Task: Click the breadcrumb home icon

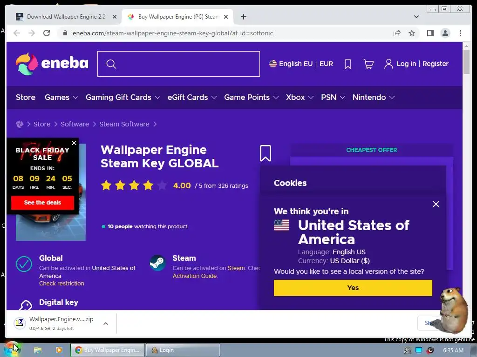Action: (20, 124)
